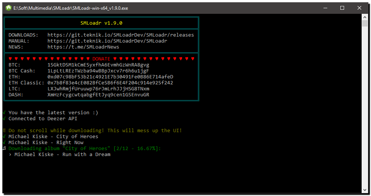This screenshot has width=371, height=196.
Task: Click the vertical scrollbar thumb
Action: pyautogui.click(x=365, y=24)
